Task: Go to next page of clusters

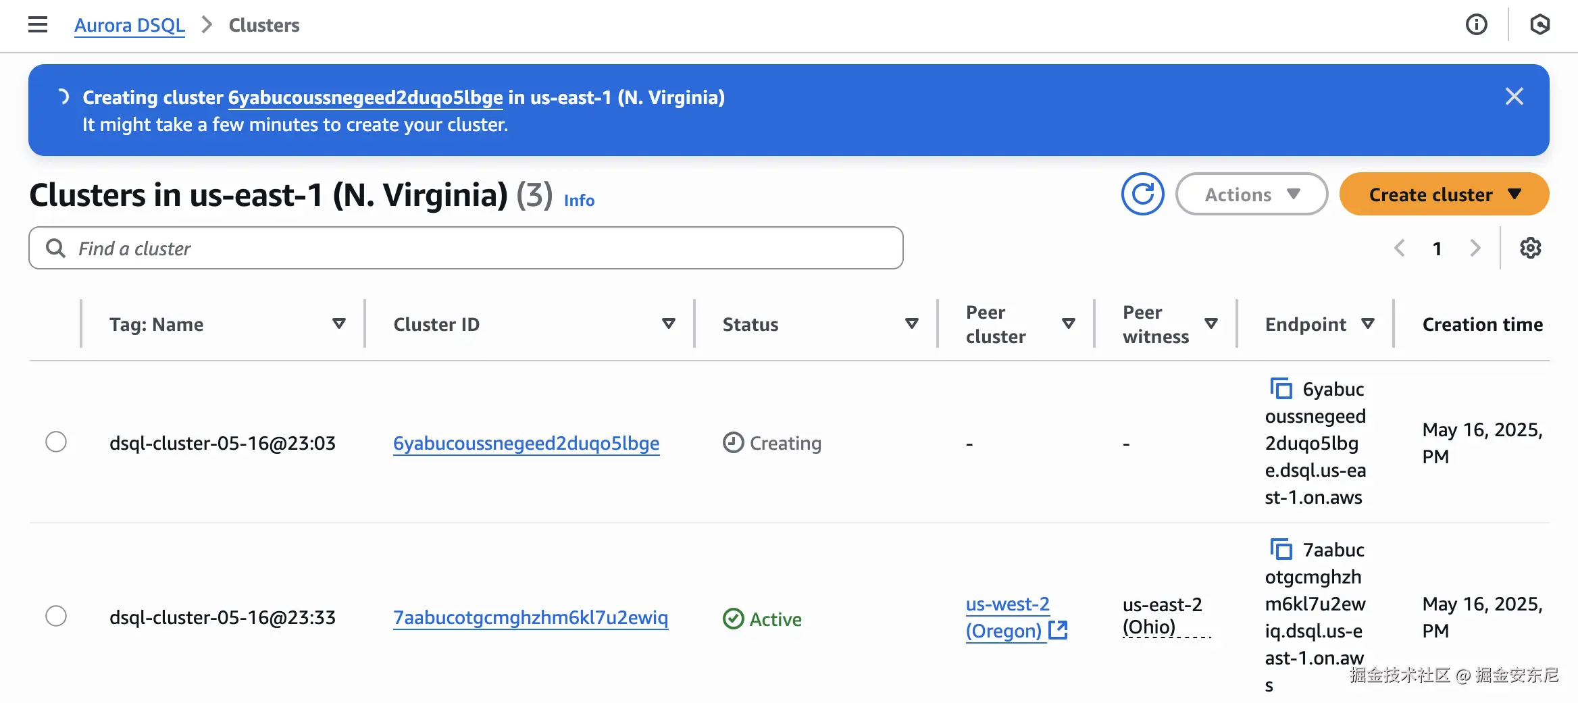Action: 1475,249
